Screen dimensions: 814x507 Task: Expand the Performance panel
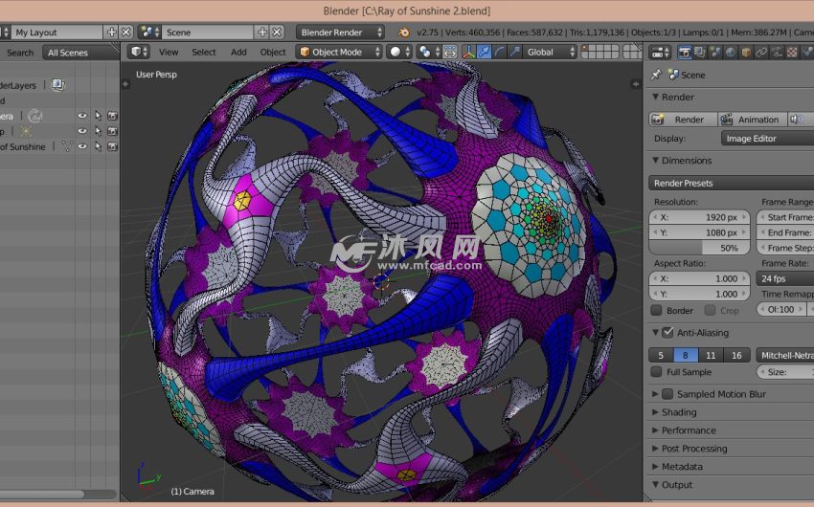[x=689, y=430]
